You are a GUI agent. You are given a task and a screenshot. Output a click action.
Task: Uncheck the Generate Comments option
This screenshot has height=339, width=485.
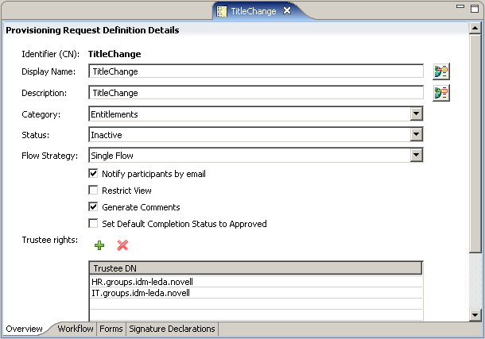pyautogui.click(x=93, y=207)
